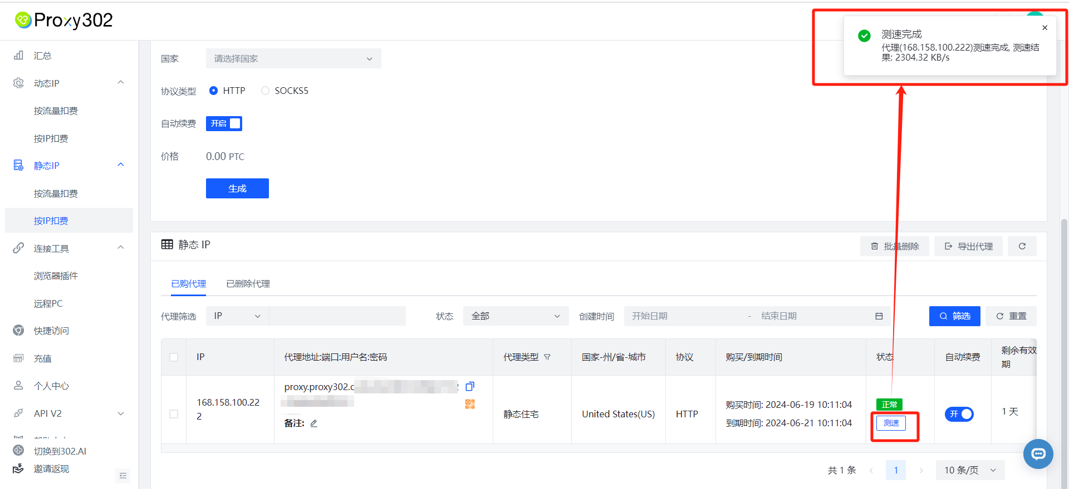Open the 远程PC menu item

tap(48, 303)
